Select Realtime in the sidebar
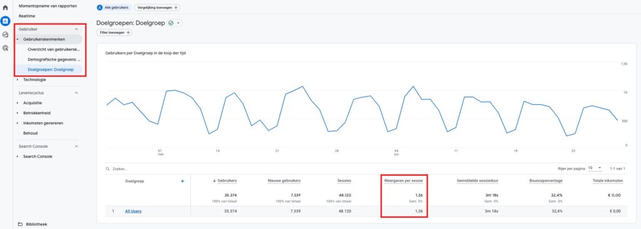 point(27,16)
